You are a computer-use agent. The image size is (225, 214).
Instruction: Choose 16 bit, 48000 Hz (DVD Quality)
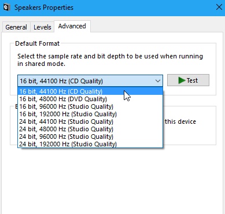pyautogui.click(x=90, y=99)
